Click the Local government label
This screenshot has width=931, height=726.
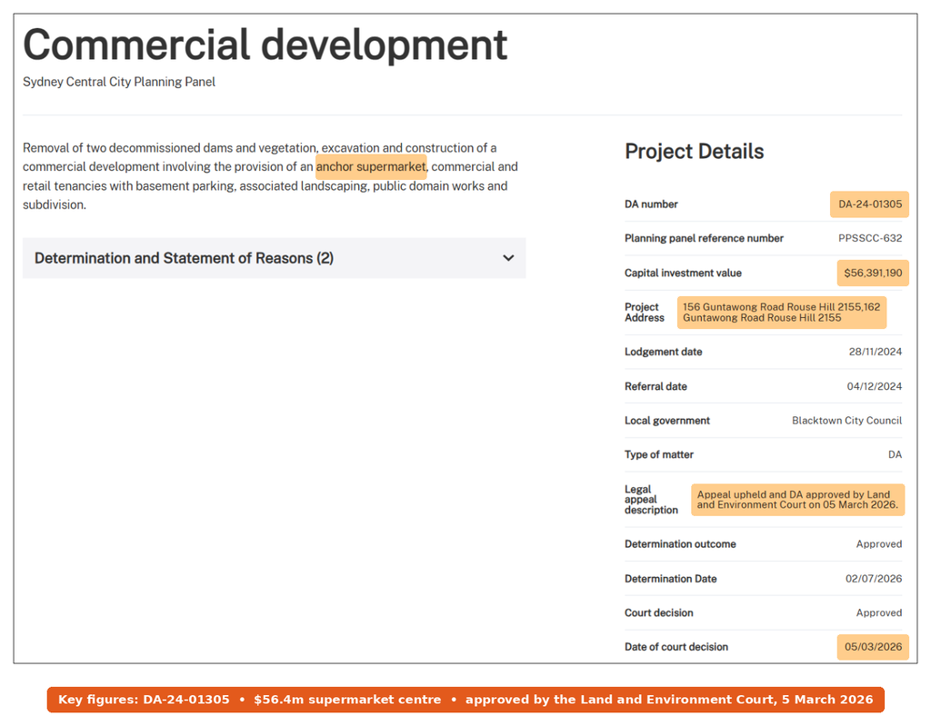coord(666,421)
